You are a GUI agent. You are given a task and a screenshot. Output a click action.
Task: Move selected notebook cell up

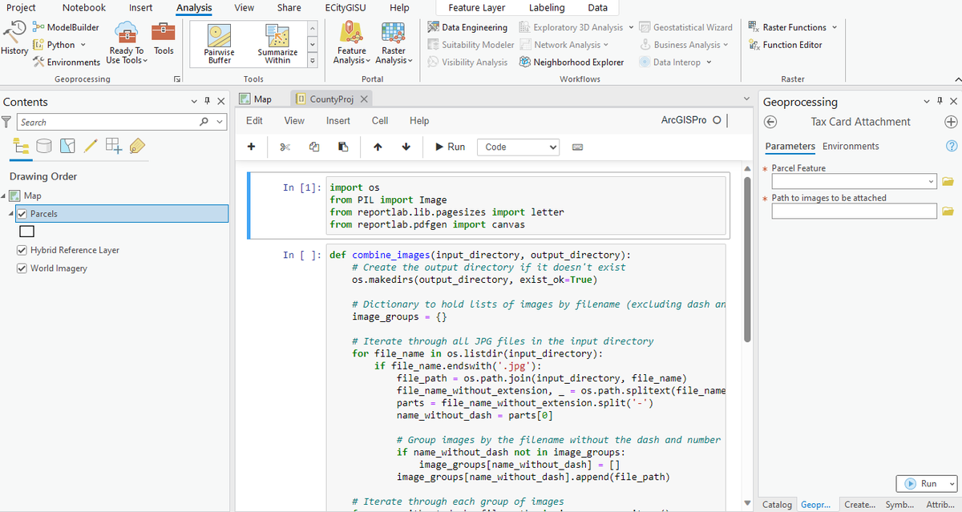[377, 147]
